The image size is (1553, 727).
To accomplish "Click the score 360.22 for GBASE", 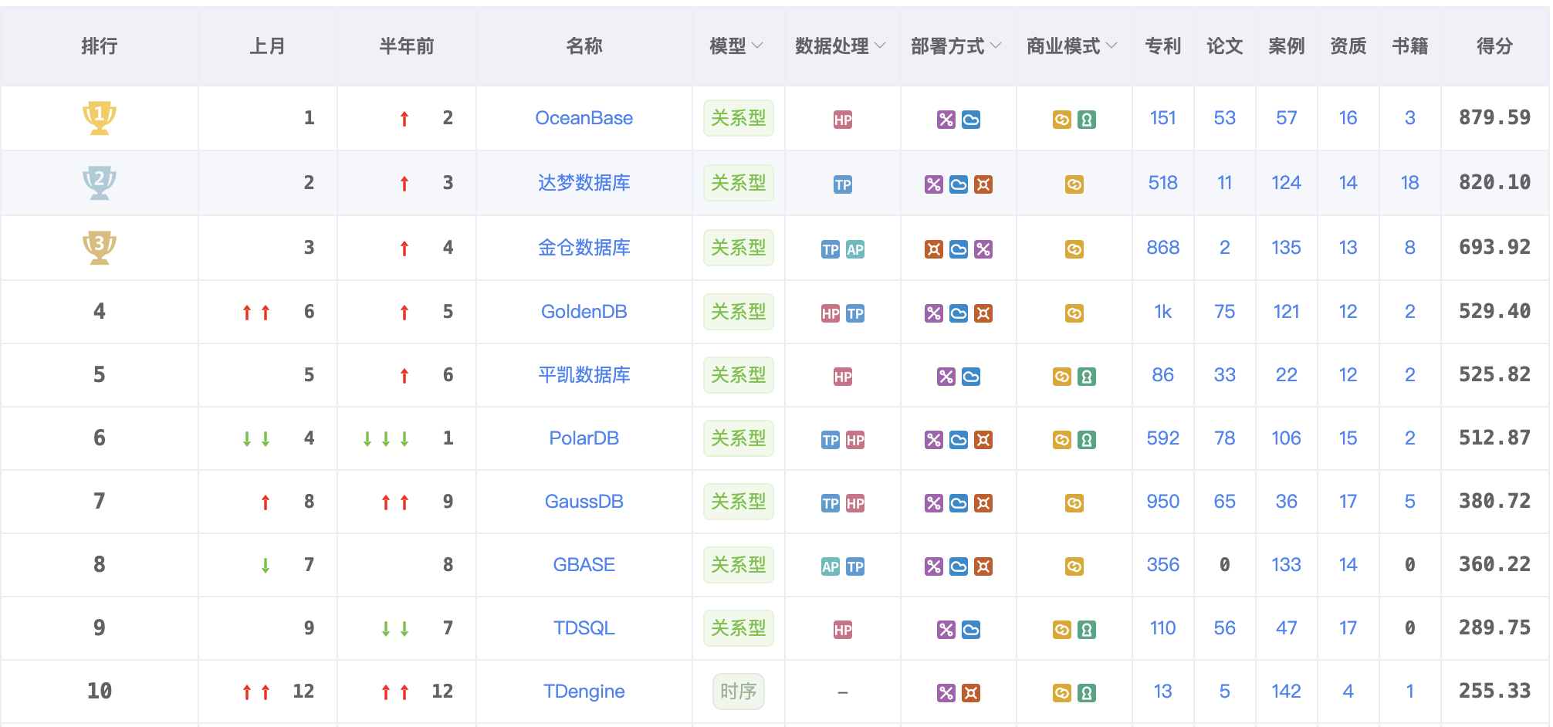I will tap(1495, 565).
